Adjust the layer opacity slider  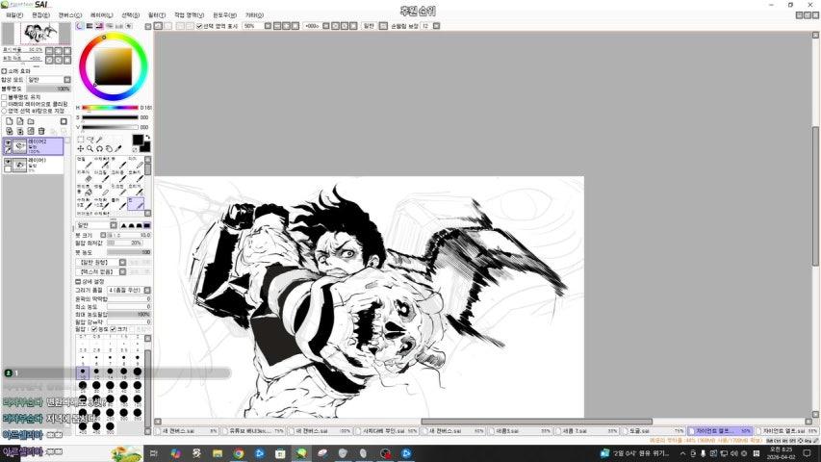pos(48,90)
